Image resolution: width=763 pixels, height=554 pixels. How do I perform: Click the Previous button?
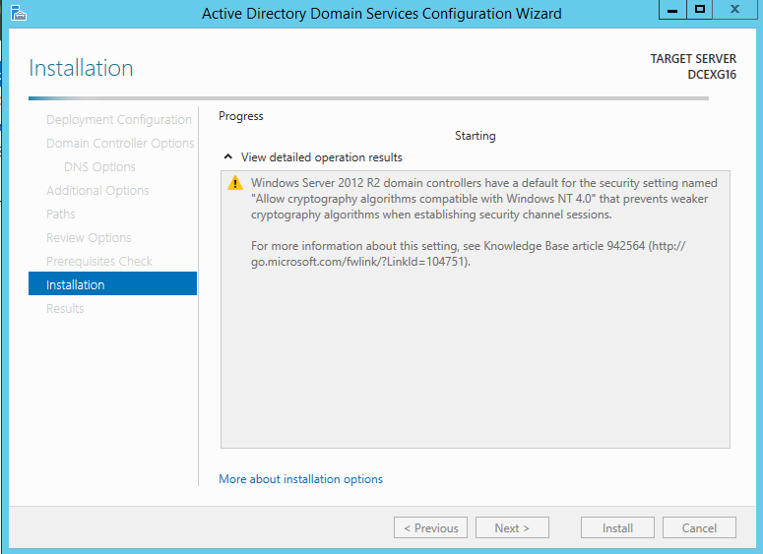point(430,527)
